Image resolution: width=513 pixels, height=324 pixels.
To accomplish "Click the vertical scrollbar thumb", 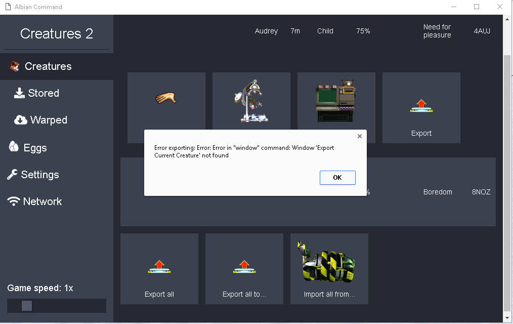I will (x=507, y=183).
